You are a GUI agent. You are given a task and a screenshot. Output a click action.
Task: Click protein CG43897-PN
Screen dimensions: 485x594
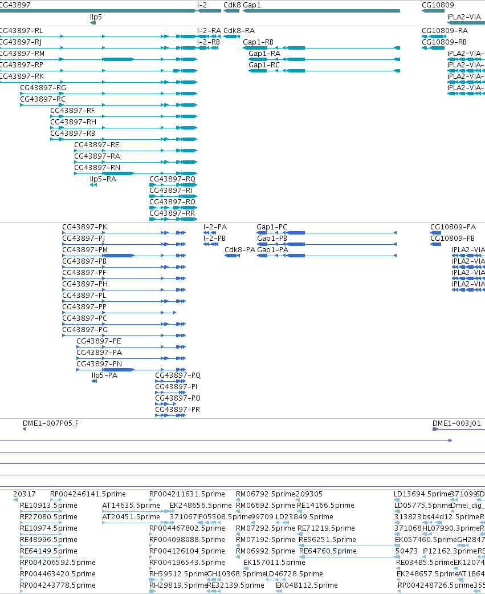coord(131,370)
